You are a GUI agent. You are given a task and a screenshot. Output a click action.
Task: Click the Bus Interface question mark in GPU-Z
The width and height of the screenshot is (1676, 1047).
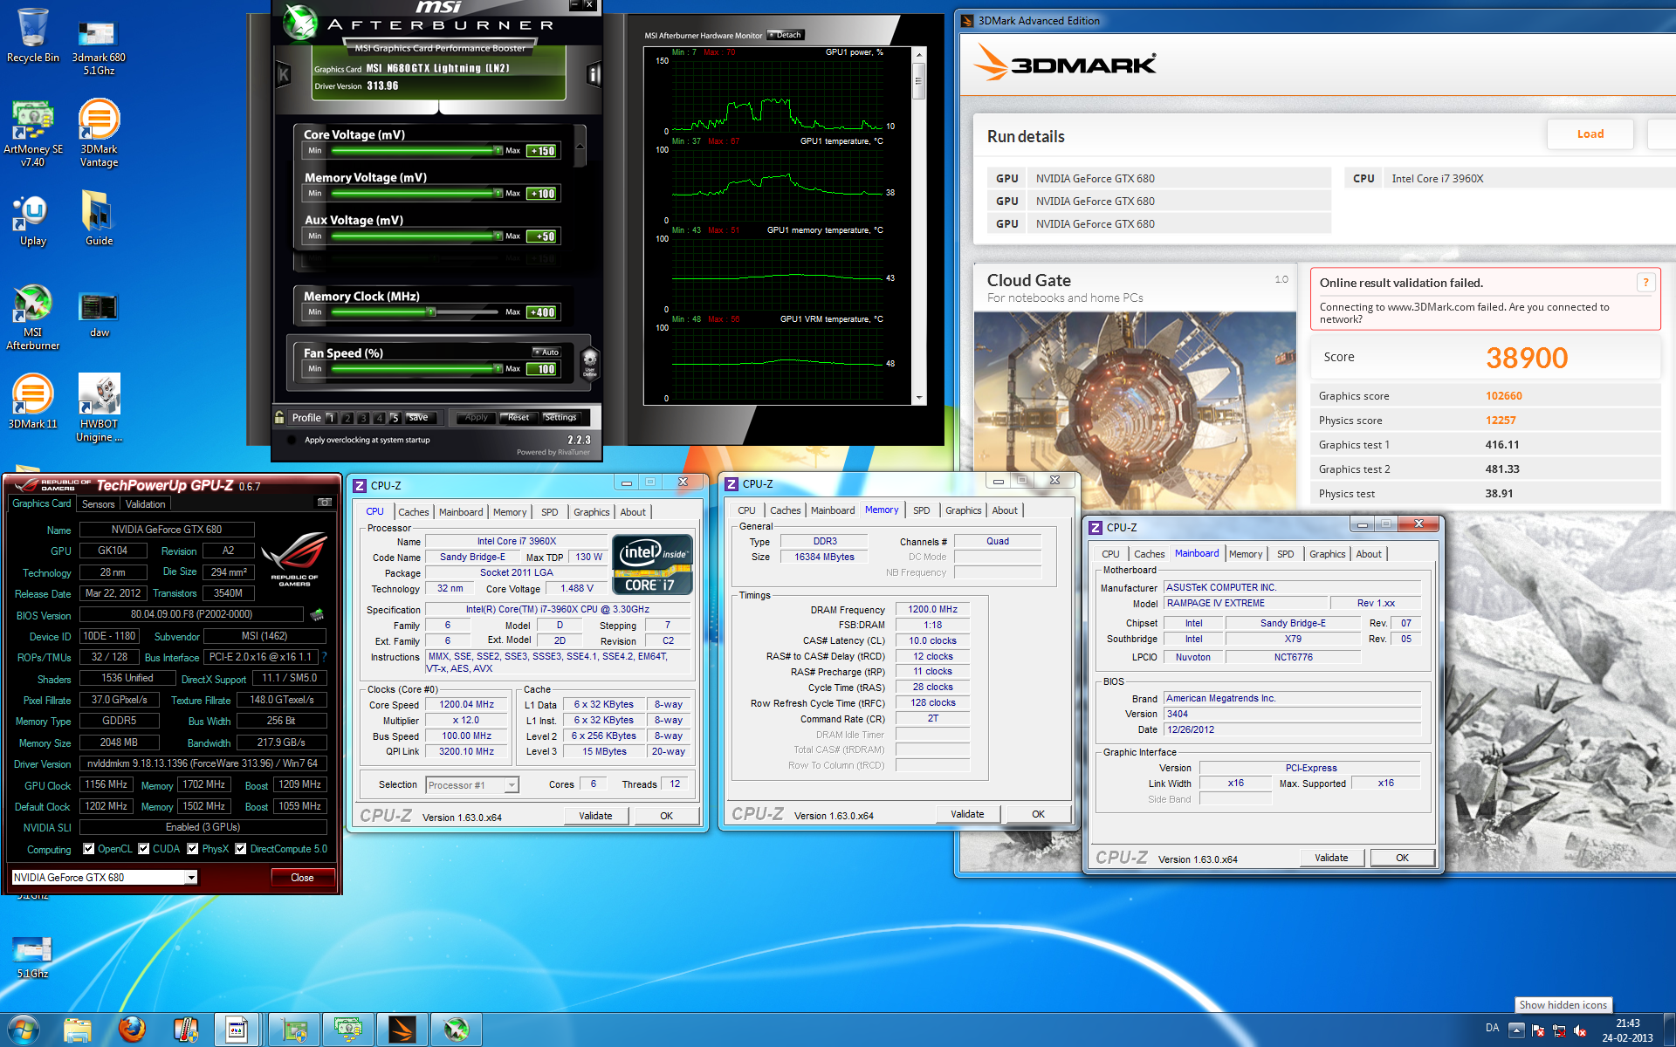[325, 656]
